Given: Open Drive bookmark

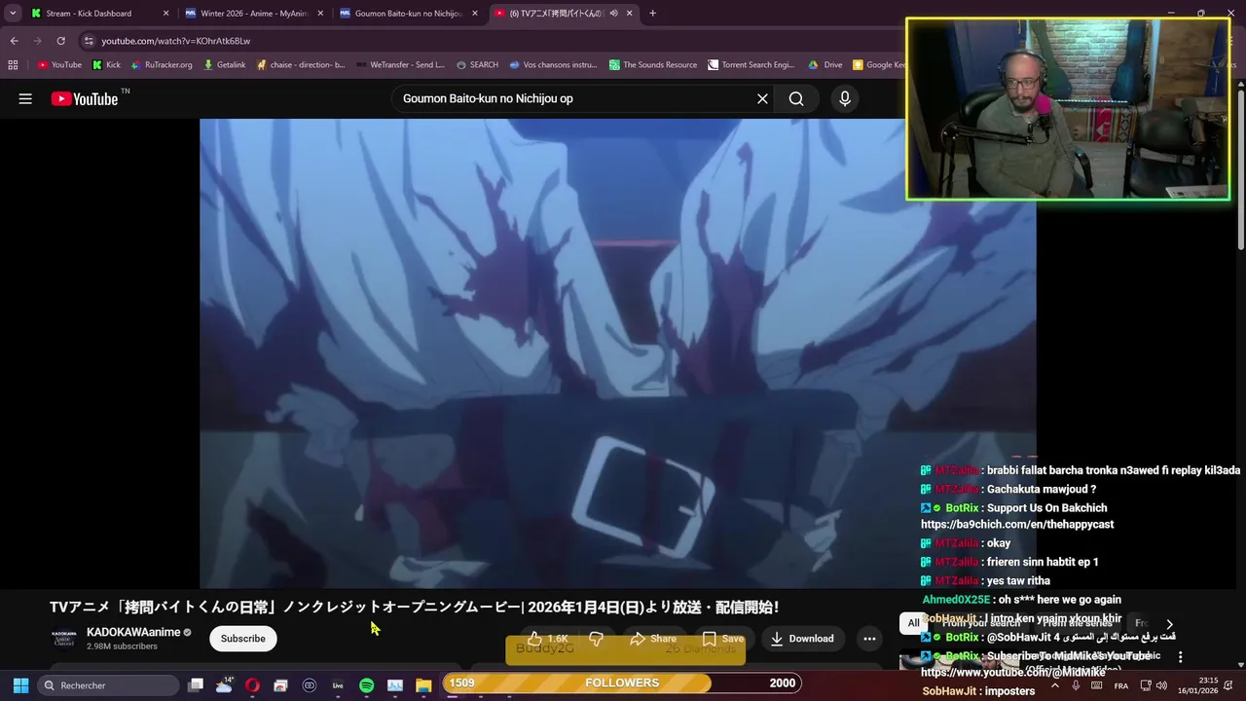Looking at the screenshot, I should 825,65.
